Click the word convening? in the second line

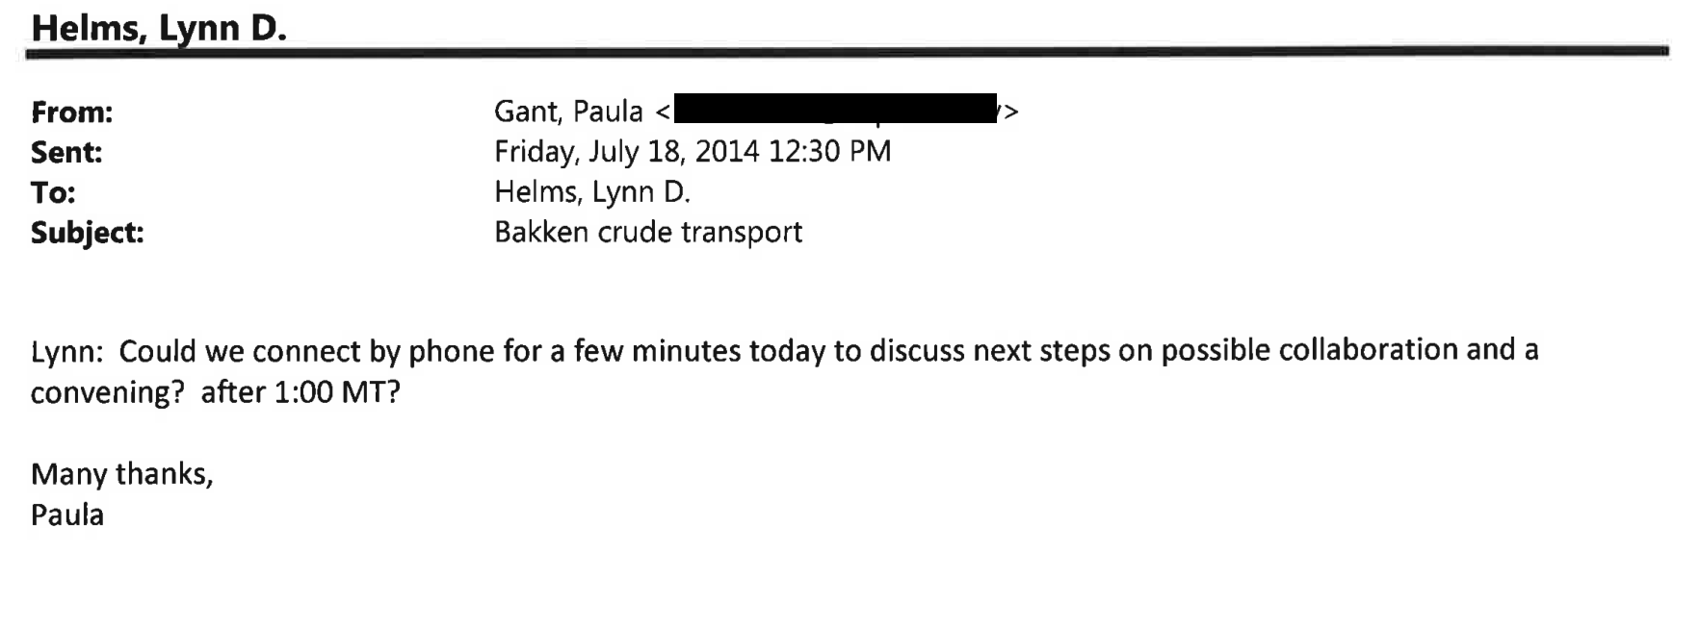(107, 392)
